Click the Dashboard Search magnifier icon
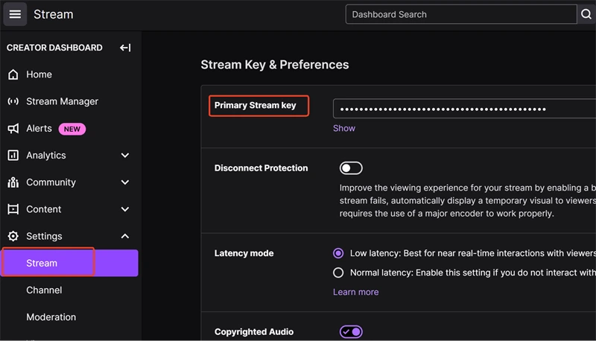The height and width of the screenshot is (341, 596). pyautogui.click(x=586, y=14)
